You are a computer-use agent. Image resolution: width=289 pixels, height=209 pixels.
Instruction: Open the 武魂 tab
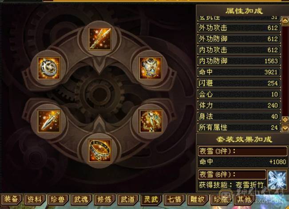point(81,199)
